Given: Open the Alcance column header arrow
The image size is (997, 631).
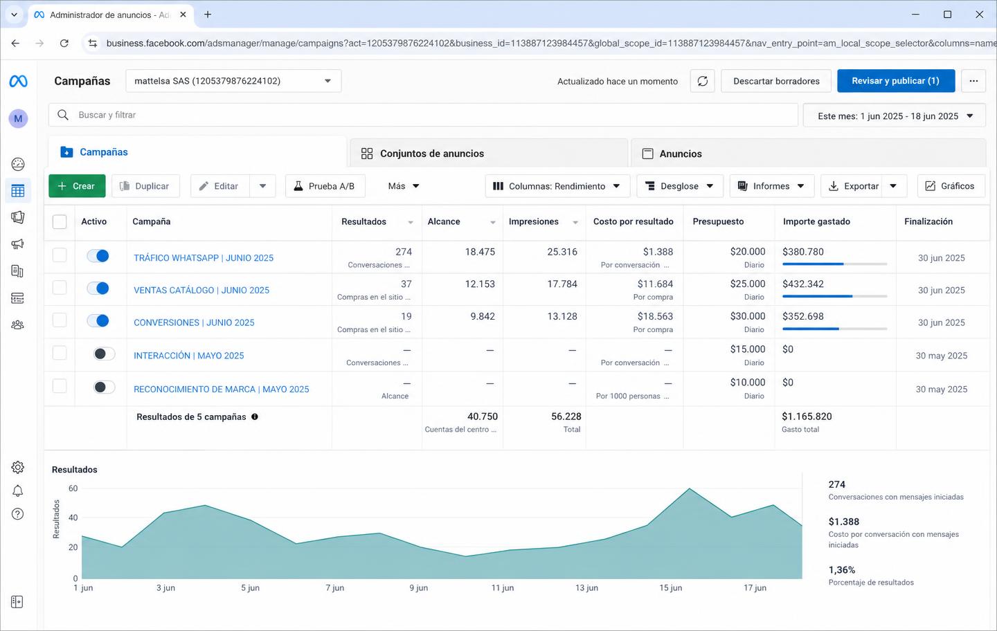Looking at the screenshot, I should coord(493,222).
